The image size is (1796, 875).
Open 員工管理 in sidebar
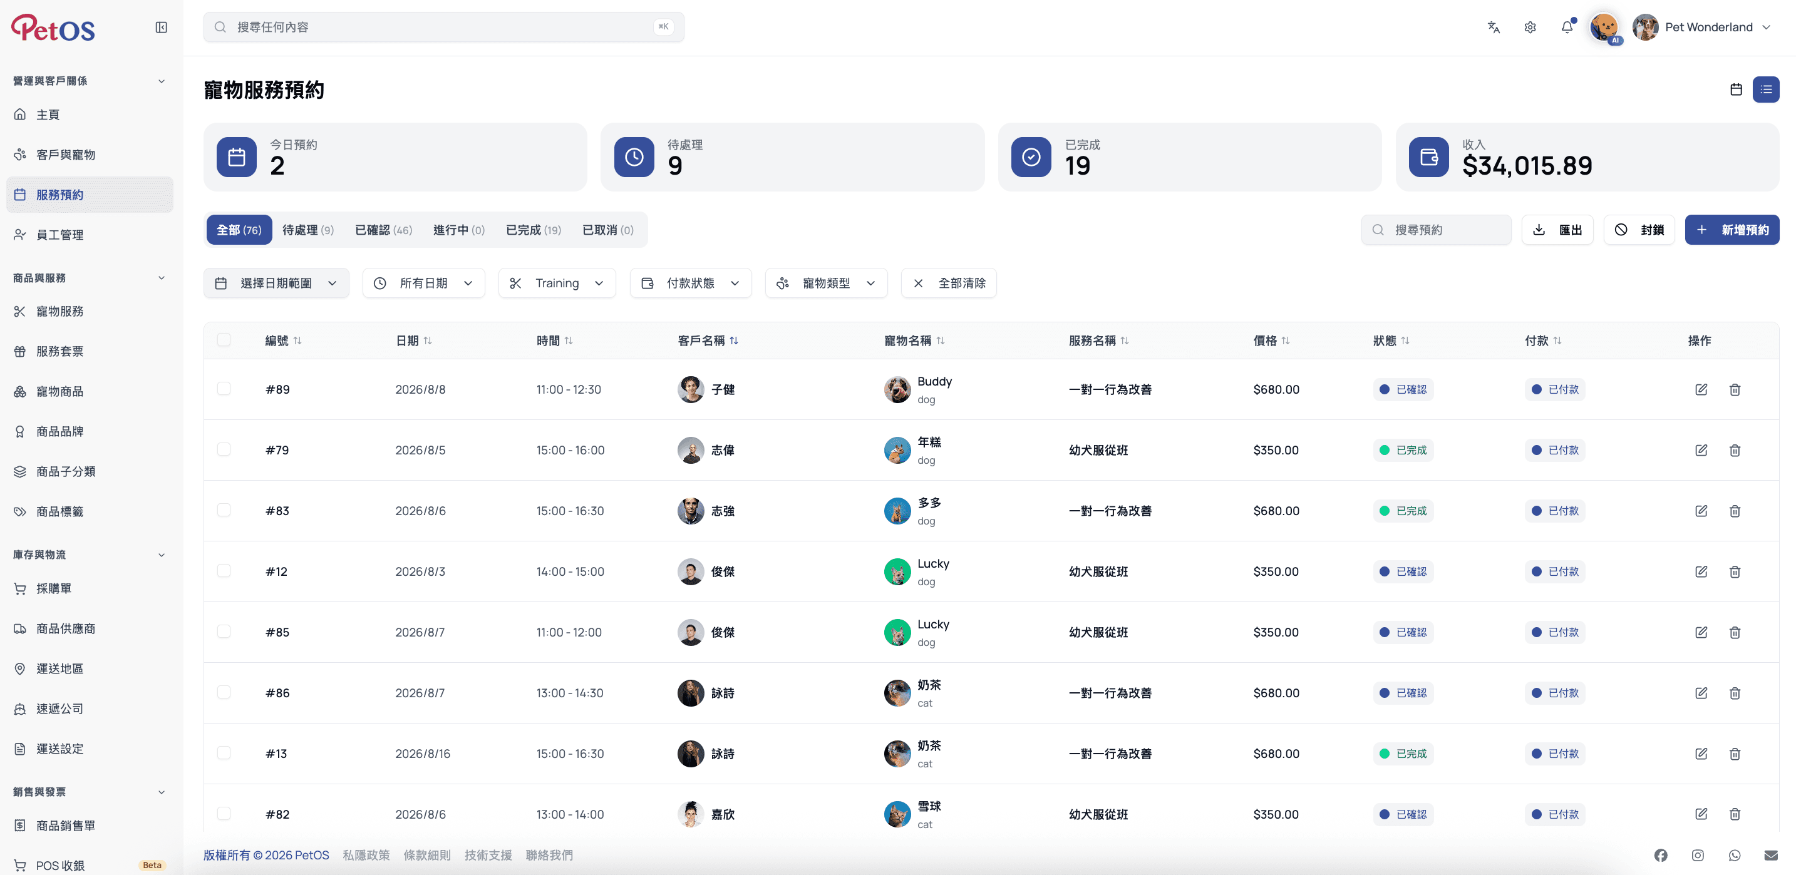point(90,235)
